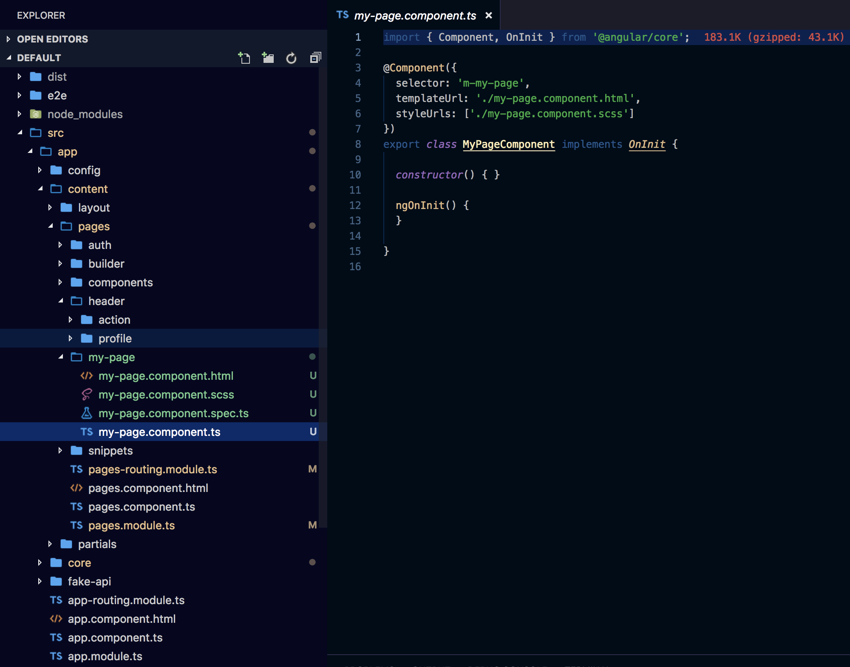Click the EXPLORER panel title
This screenshot has height=667, width=850.
coord(41,15)
